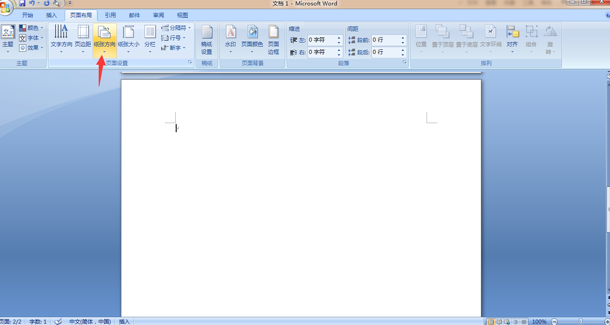
Task: Open the Paragraph dialog launcher
Action: 405,63
